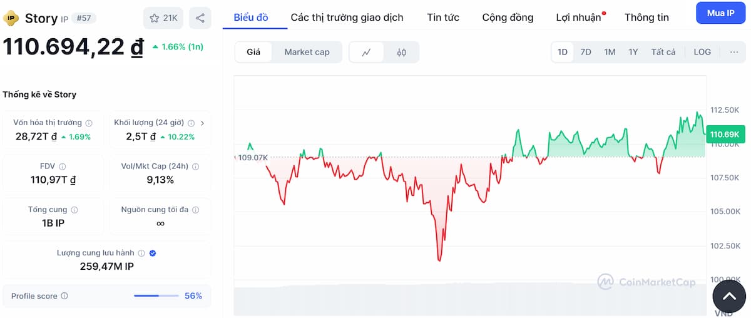Switch to candlestick chart icon
This screenshot has width=751, height=318.
tap(402, 52)
